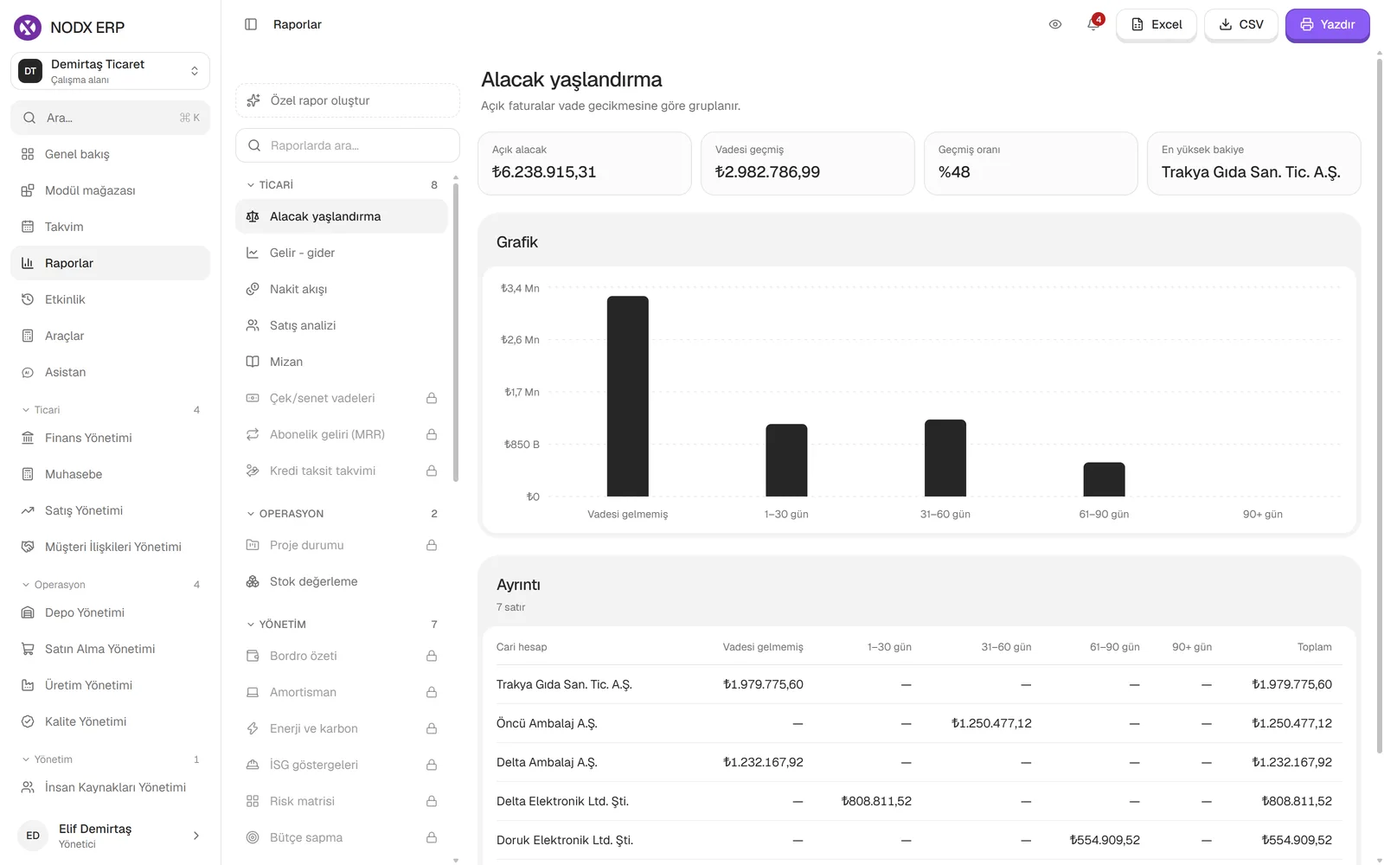Click the Araçlar calculator icon
The image size is (1384, 865).
[28, 336]
